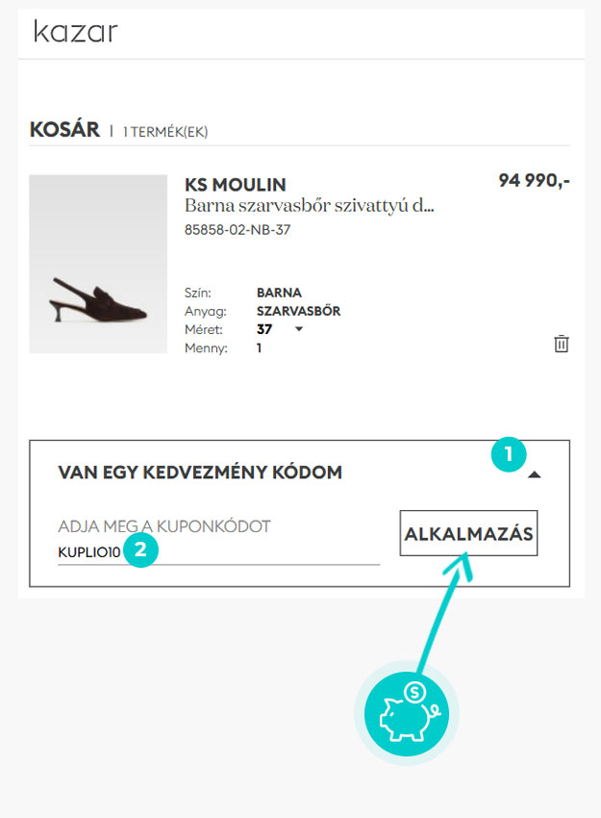Click the coupon code input field
The width and height of the screenshot is (601, 818).
point(218,553)
